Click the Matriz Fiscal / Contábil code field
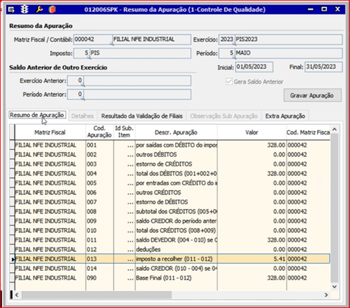The width and height of the screenshot is (350, 308). [92, 39]
